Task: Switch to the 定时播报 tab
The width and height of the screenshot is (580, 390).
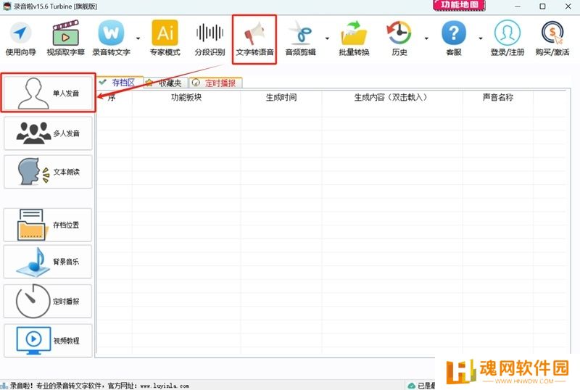Action: pos(215,83)
